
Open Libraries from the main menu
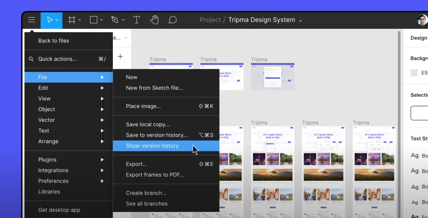[x=68, y=192]
